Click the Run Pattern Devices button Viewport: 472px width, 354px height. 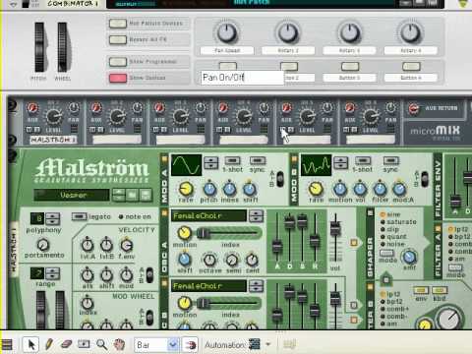(x=118, y=24)
